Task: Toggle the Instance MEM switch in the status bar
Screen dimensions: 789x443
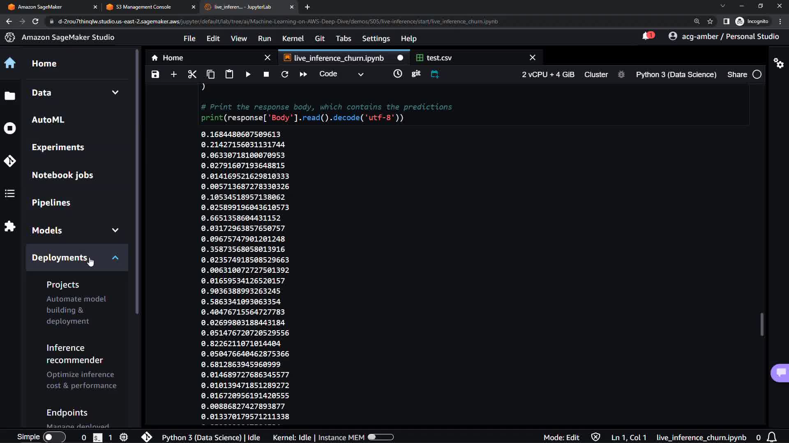Action: 381,437
